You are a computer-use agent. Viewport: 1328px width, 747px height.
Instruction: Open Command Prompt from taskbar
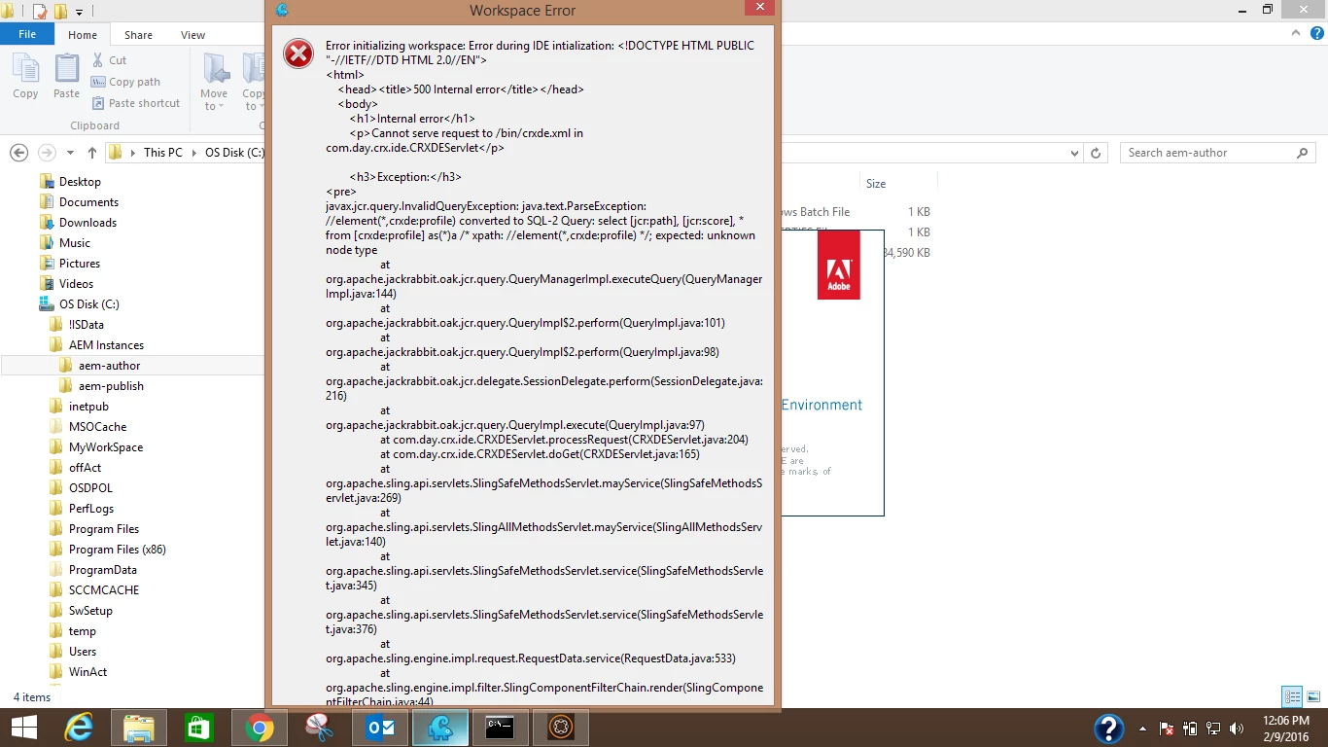500,728
